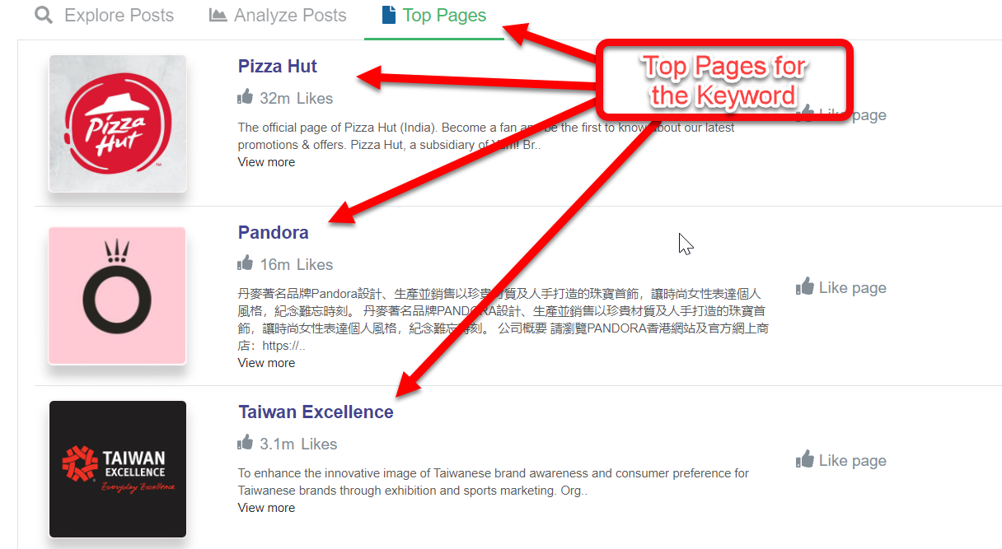Click the Explore Posts magnifier icon

click(44, 16)
